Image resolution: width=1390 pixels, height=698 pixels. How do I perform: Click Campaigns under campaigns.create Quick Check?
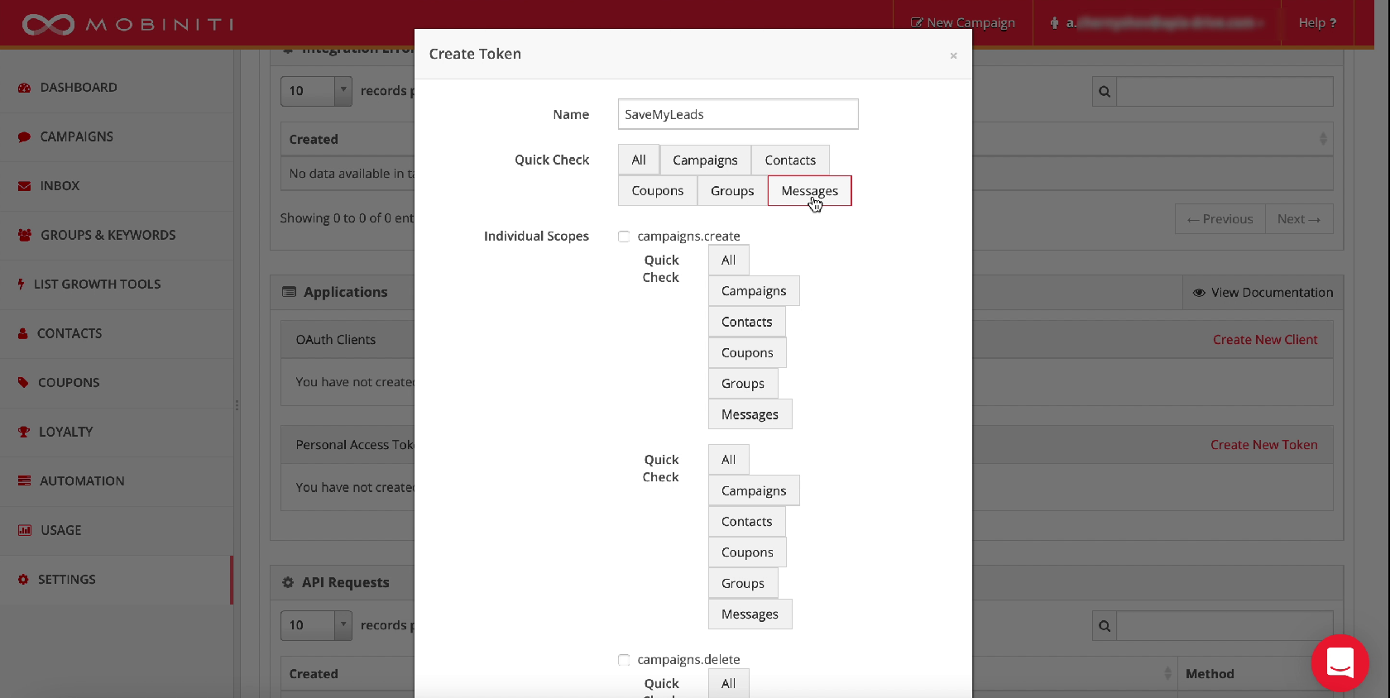(x=754, y=291)
